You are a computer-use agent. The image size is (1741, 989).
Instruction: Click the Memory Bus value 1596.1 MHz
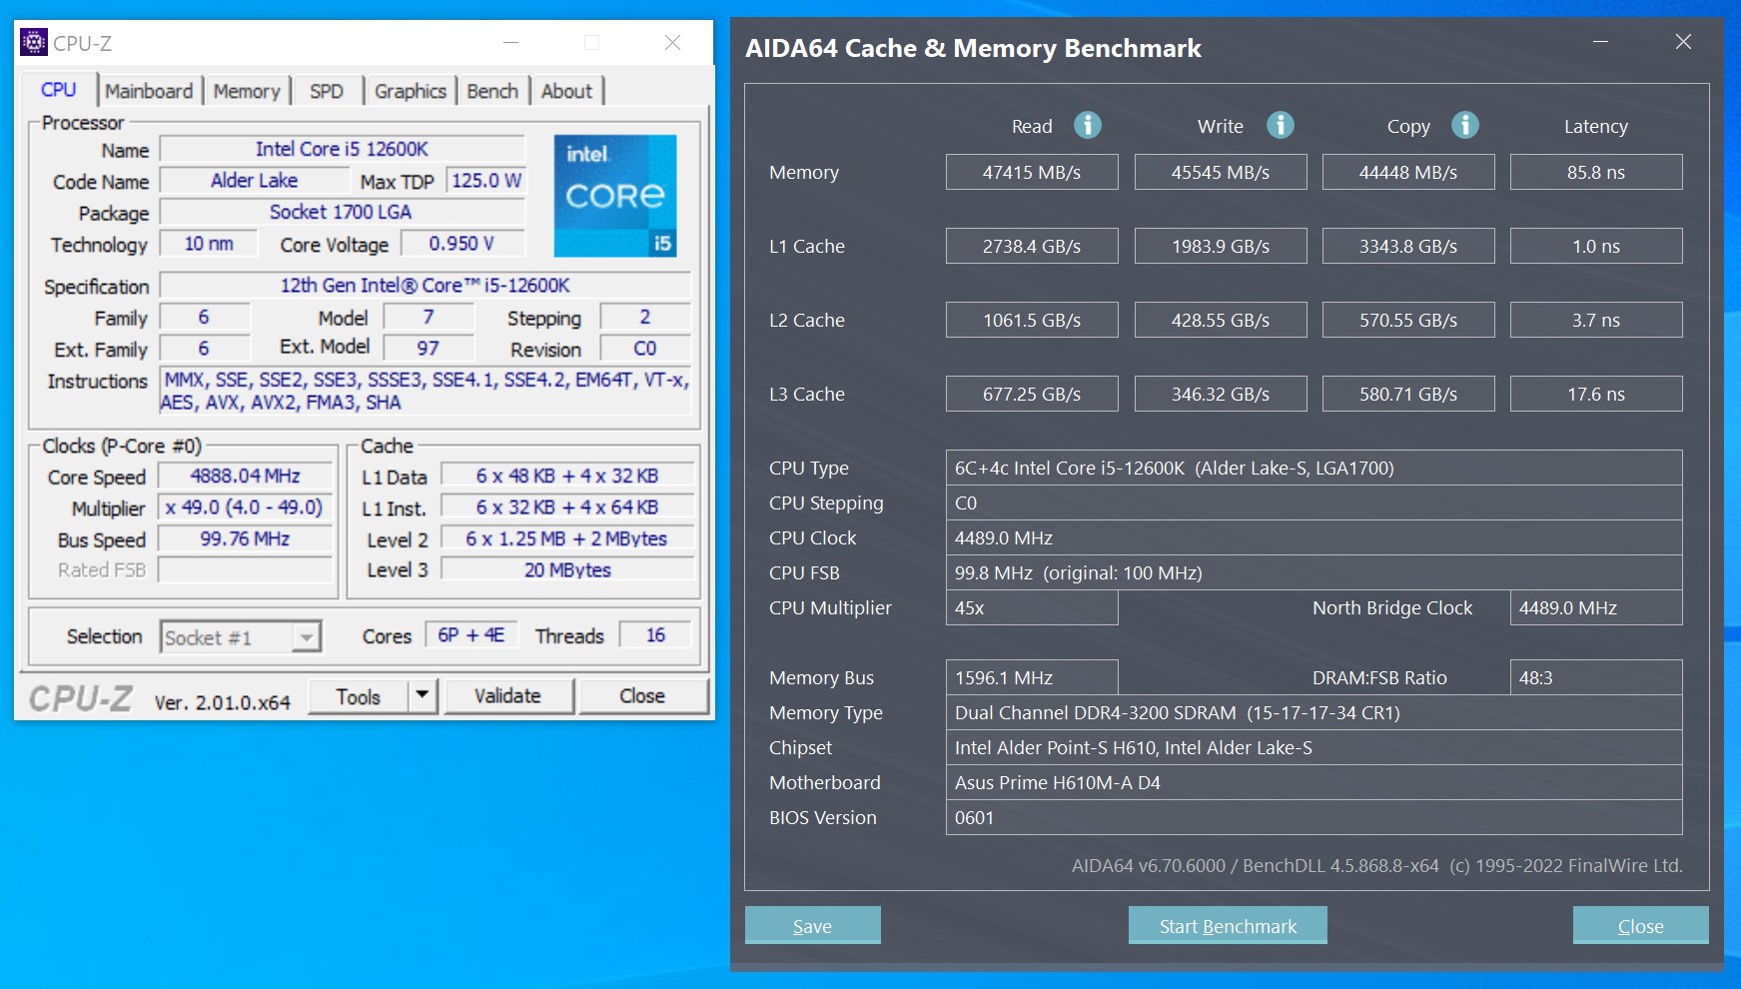point(1032,677)
